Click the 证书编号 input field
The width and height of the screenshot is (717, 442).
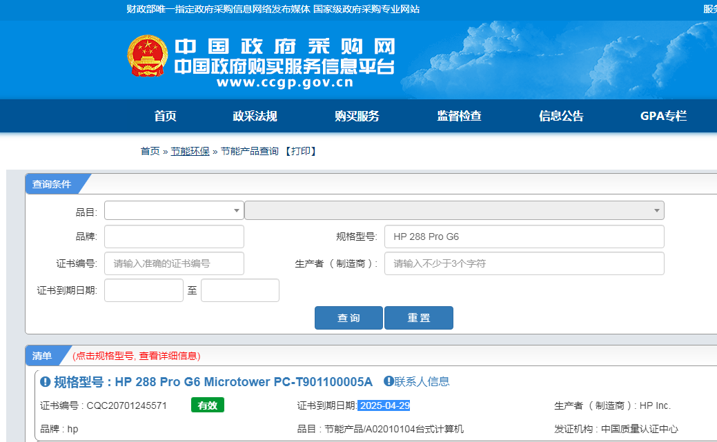[x=174, y=263]
